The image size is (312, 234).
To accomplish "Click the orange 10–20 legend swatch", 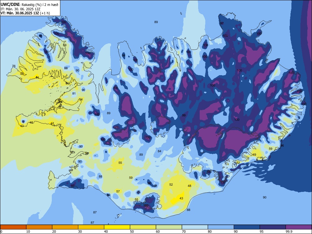I will click(39, 227).
